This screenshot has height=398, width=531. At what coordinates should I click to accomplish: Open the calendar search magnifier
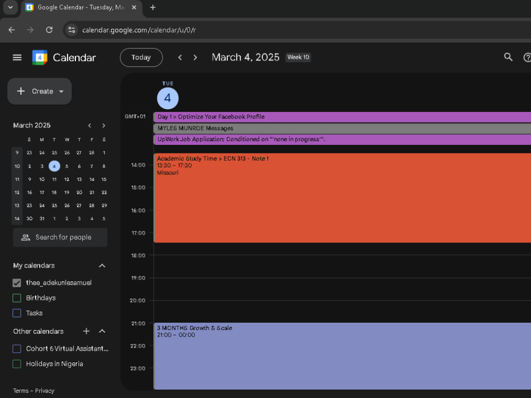pos(508,57)
